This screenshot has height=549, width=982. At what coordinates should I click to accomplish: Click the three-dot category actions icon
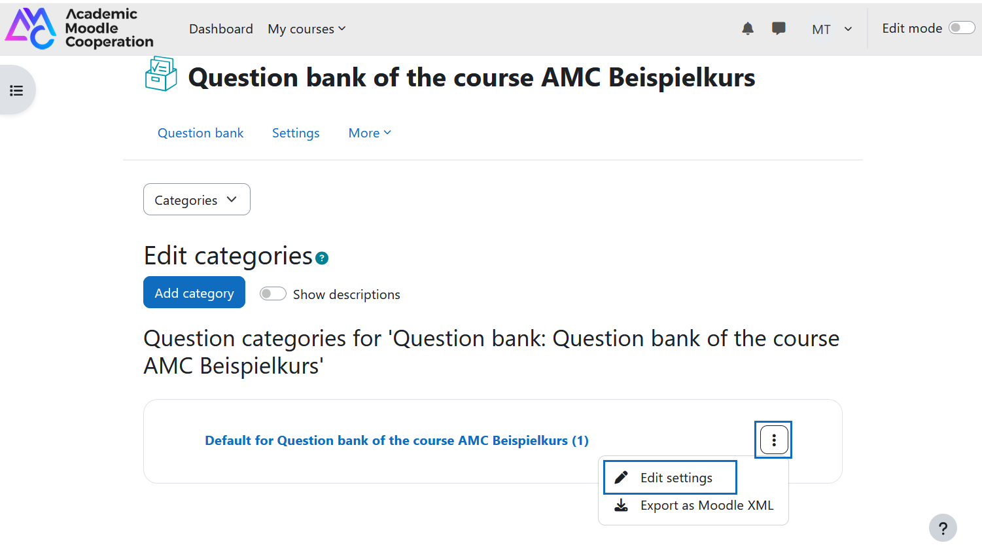(x=773, y=440)
